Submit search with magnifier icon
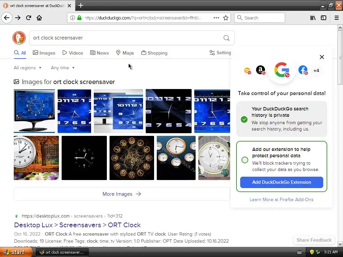This screenshot has width=343, height=257. pyautogui.click(x=226, y=38)
